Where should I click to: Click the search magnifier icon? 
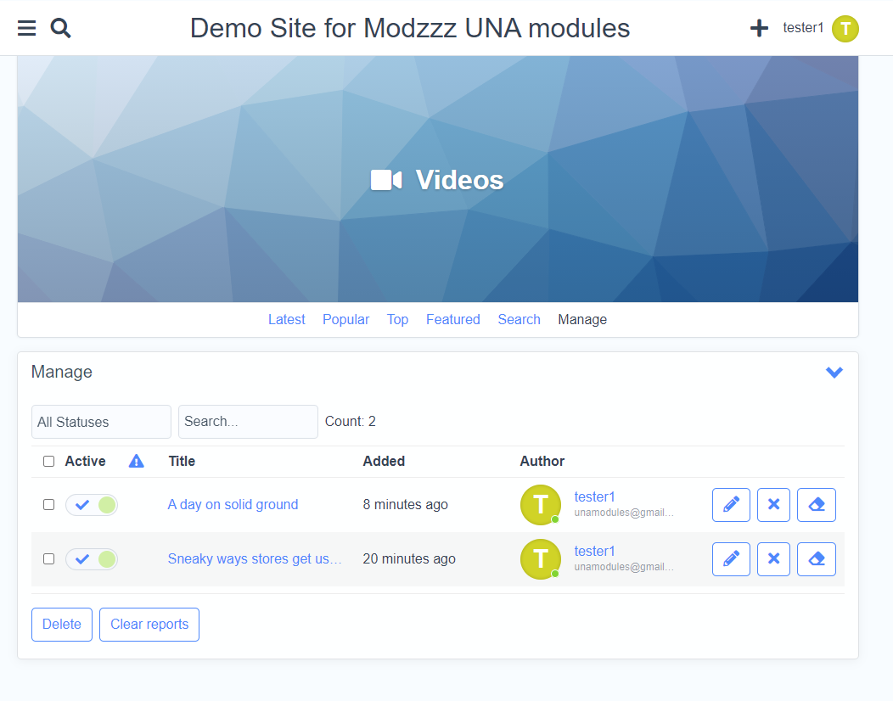coord(60,28)
